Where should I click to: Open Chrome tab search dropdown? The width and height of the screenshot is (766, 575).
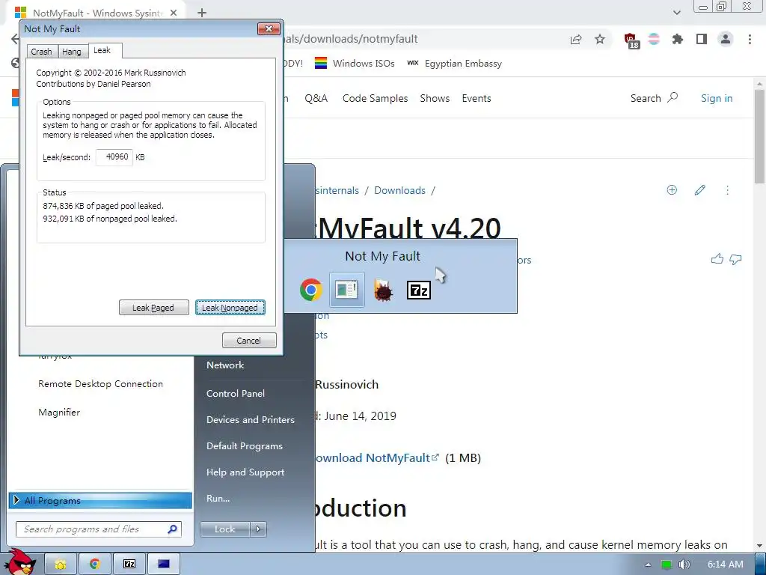point(676,13)
